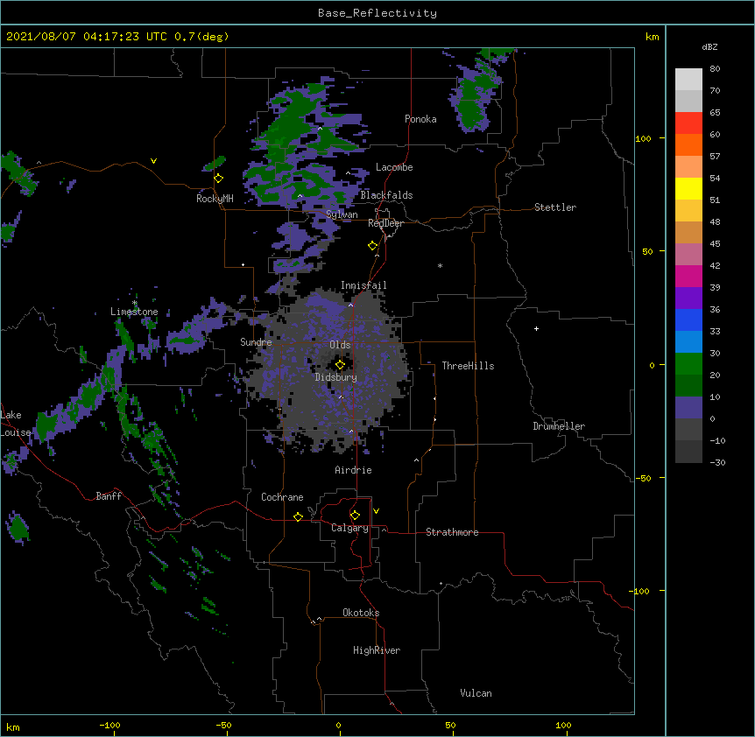Select the Calgary label
This screenshot has width=755, height=737.
click(x=349, y=528)
